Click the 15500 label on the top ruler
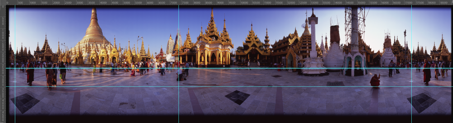453x123 pixels. point(373,3)
